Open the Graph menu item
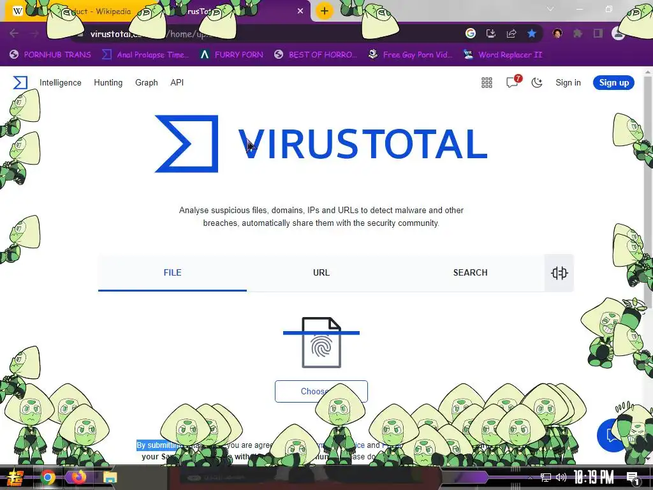The image size is (653, 490). 147,82
